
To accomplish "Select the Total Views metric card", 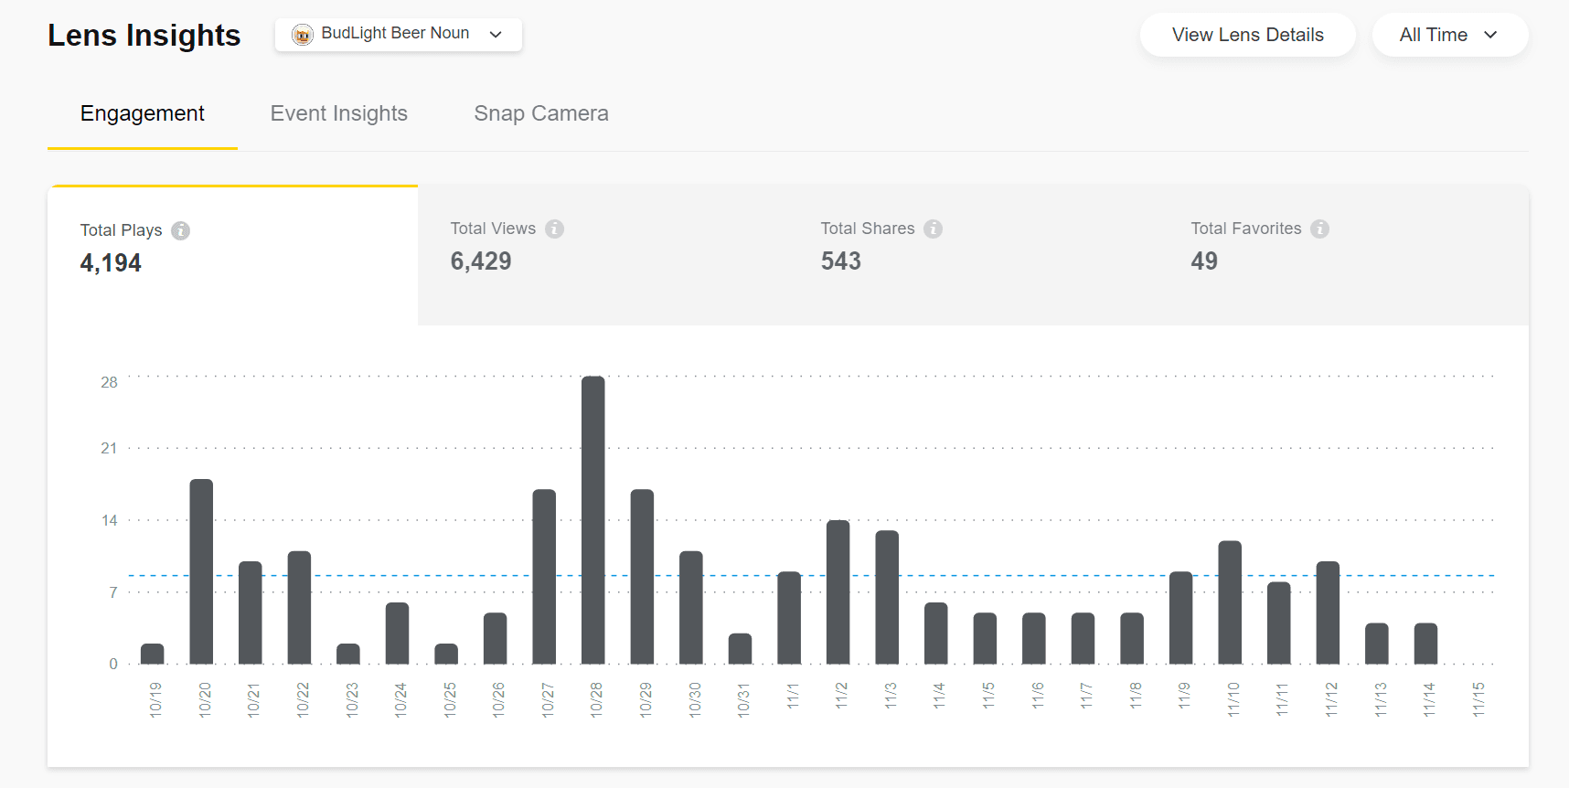I will [x=603, y=256].
